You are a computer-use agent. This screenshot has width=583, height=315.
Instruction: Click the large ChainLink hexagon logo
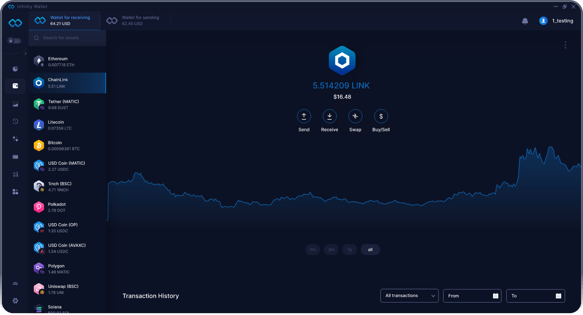(342, 60)
